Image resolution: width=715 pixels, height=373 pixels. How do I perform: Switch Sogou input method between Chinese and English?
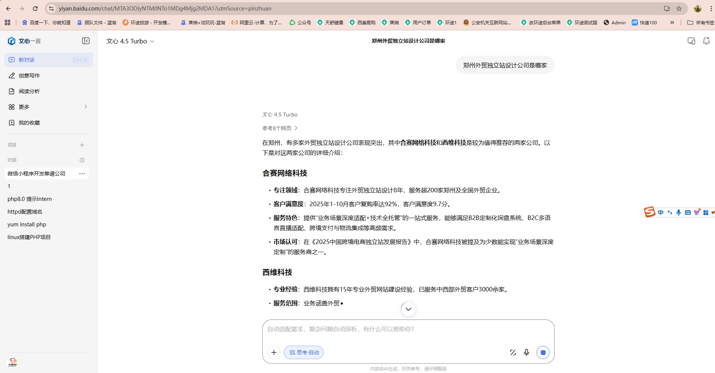[661, 213]
